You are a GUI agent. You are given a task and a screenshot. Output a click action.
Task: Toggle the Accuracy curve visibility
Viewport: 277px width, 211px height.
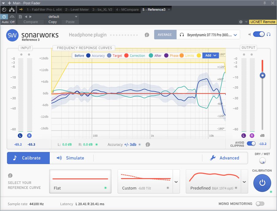click(x=109, y=56)
